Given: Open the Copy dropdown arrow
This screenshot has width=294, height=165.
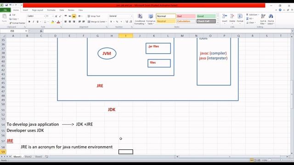Looking at the screenshot, I should [18, 19].
